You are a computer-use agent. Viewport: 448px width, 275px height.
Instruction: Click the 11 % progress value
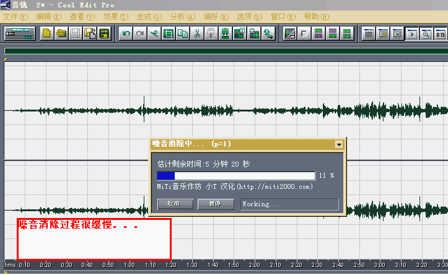(x=327, y=176)
